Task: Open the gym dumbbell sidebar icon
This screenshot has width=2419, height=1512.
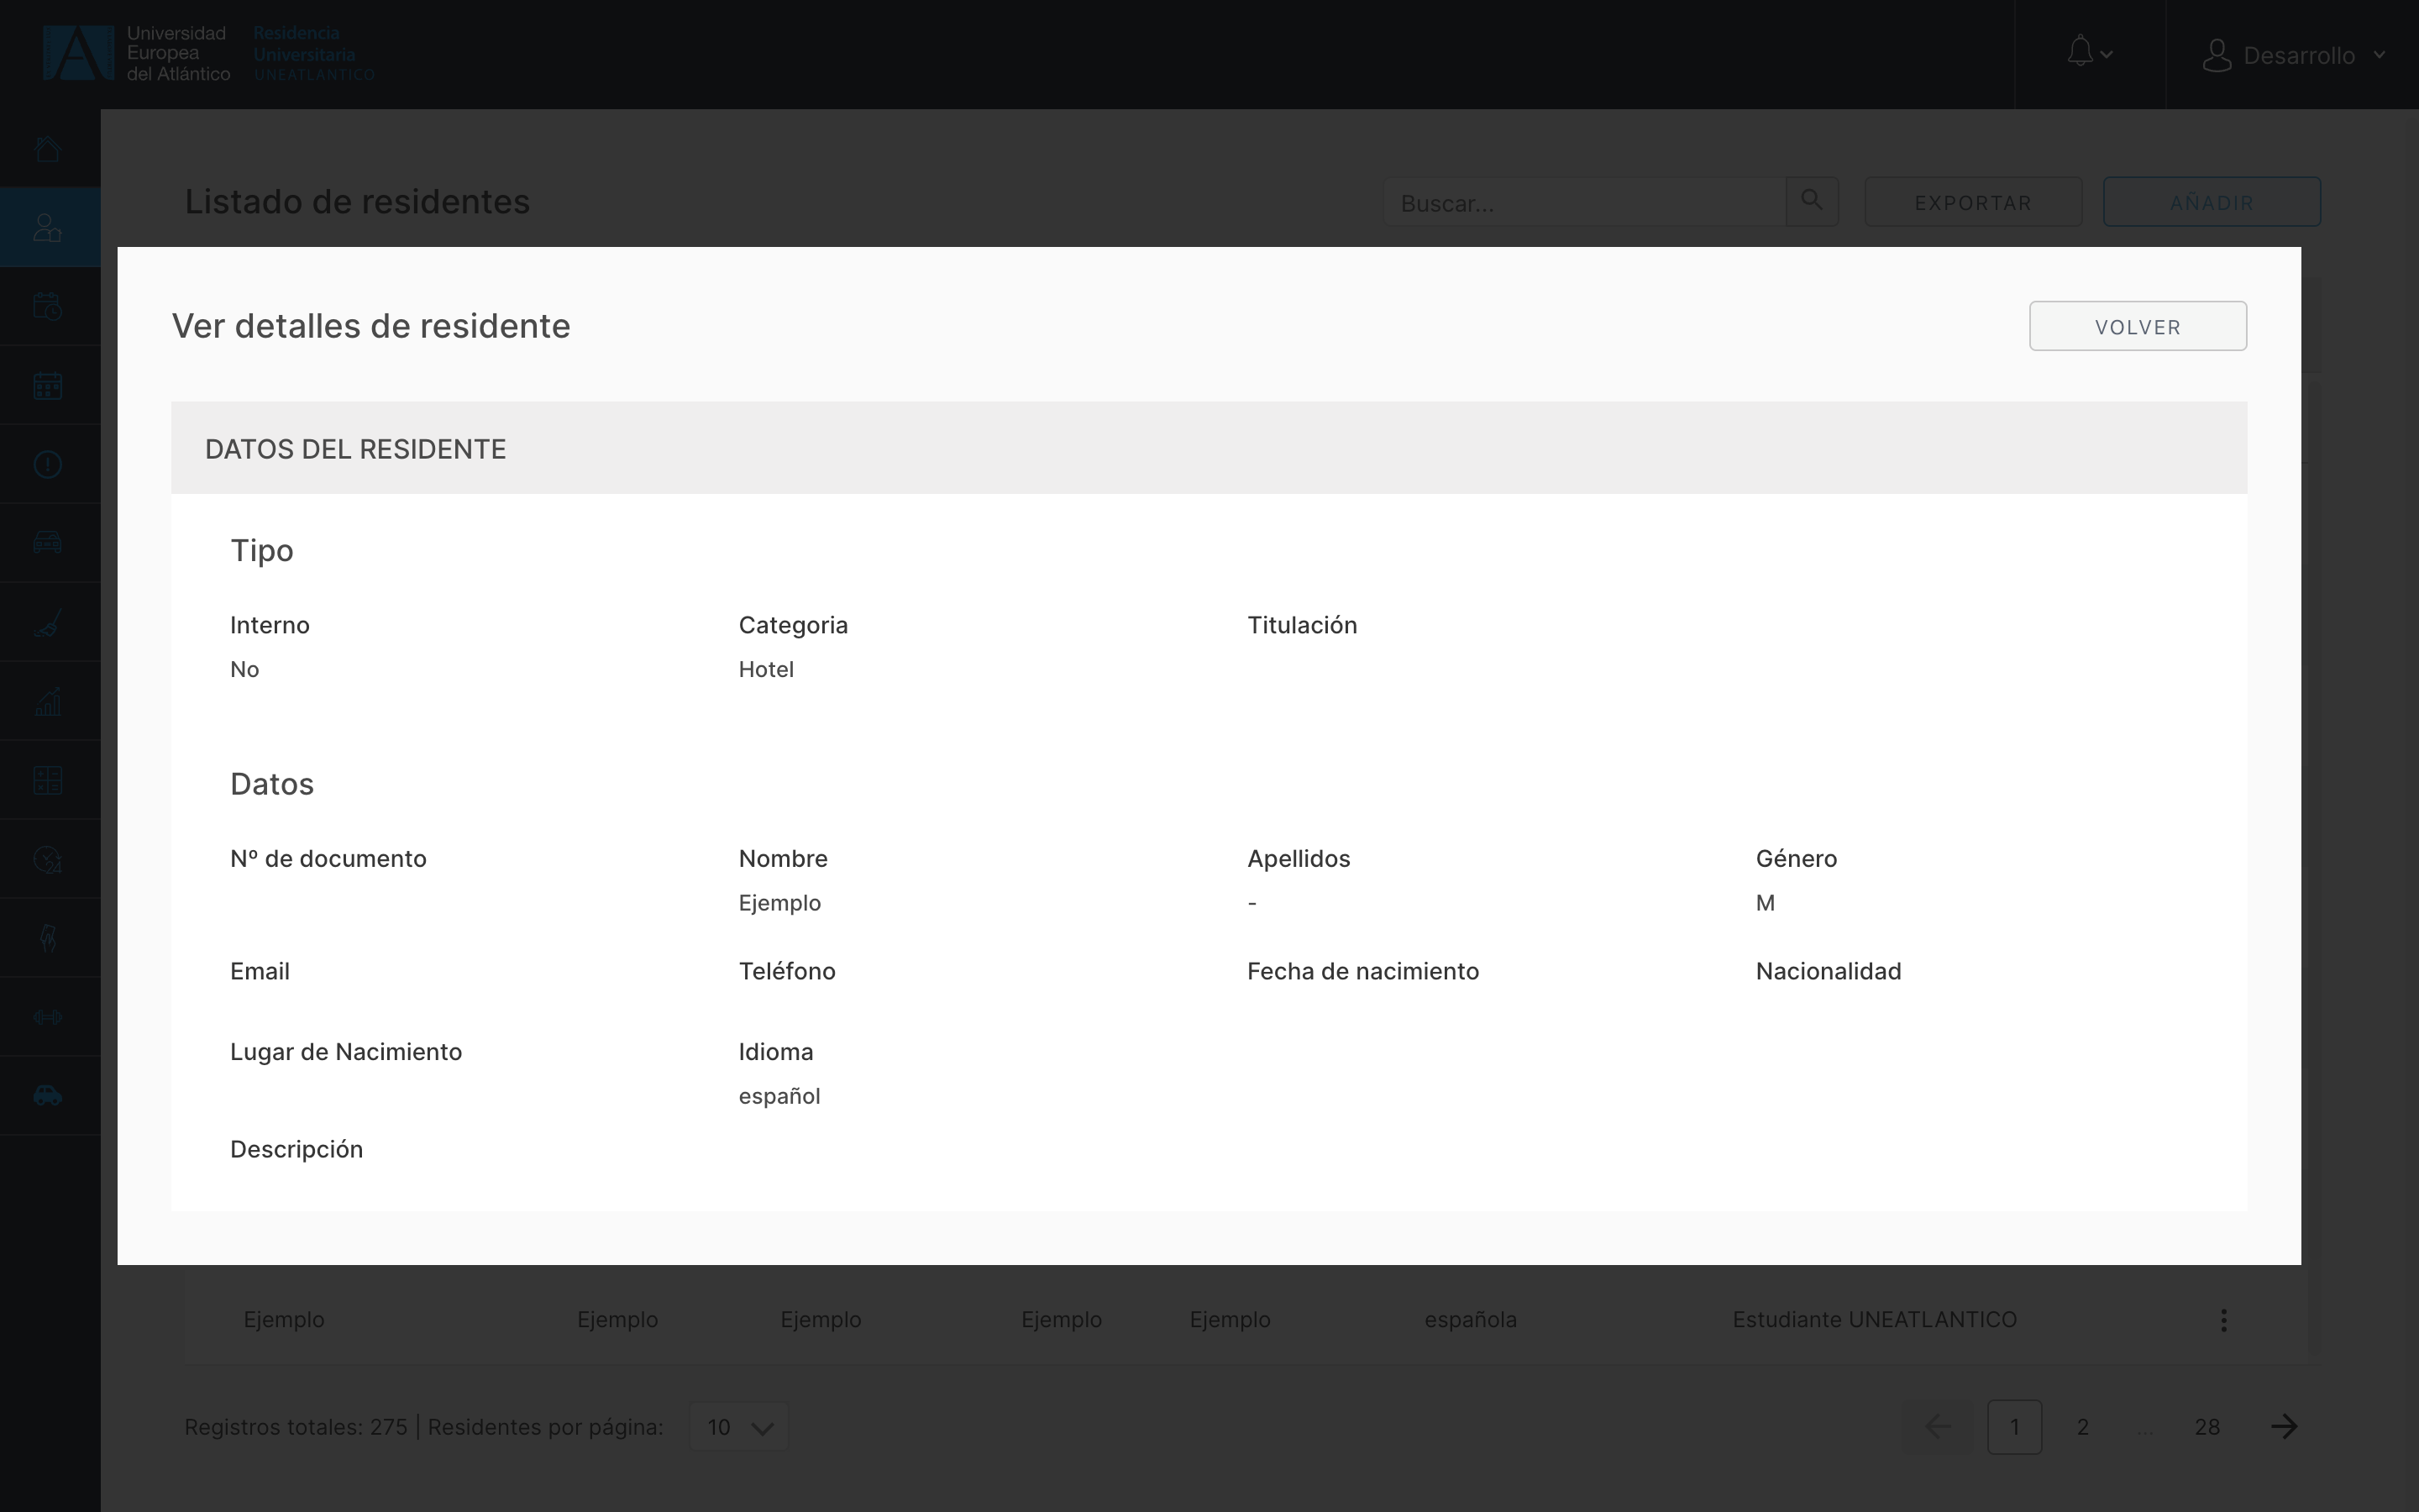Action: [48, 1017]
